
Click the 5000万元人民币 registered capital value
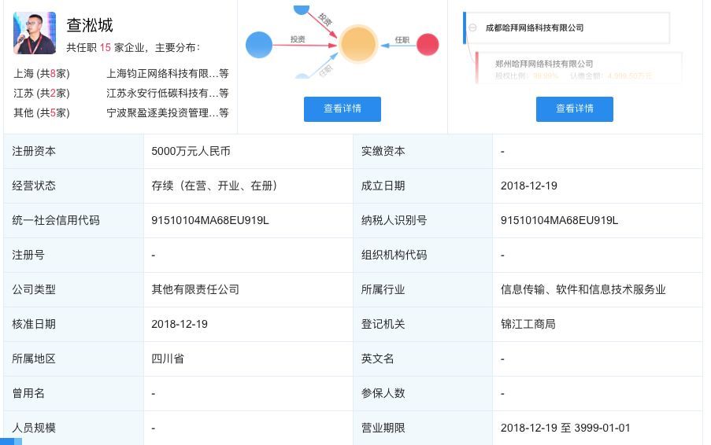[x=191, y=151]
